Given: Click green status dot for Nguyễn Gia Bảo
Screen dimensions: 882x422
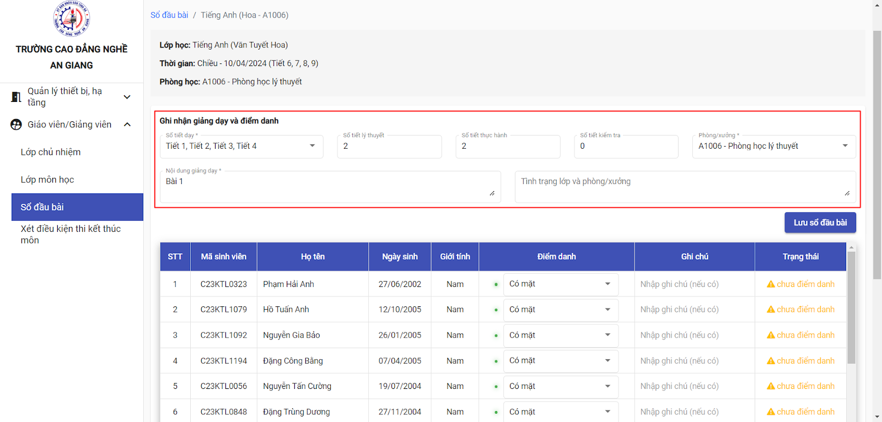Looking at the screenshot, I should coord(496,336).
